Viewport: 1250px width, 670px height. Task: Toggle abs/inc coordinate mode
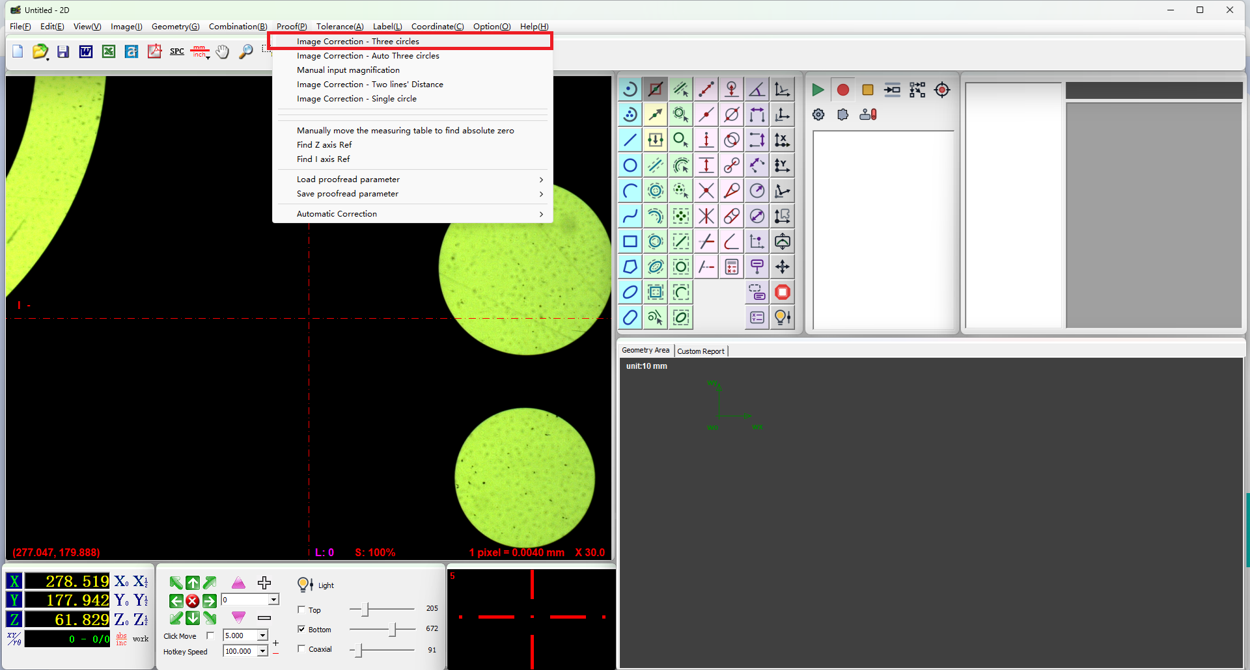click(x=122, y=639)
